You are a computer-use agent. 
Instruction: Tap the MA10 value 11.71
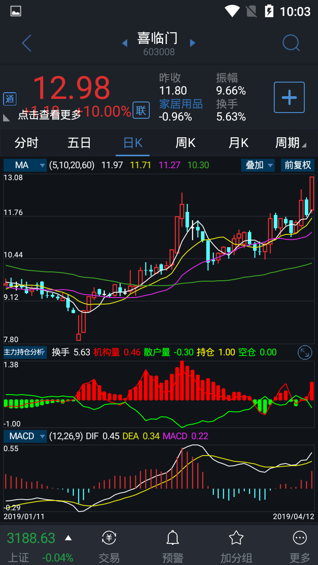[x=141, y=165]
